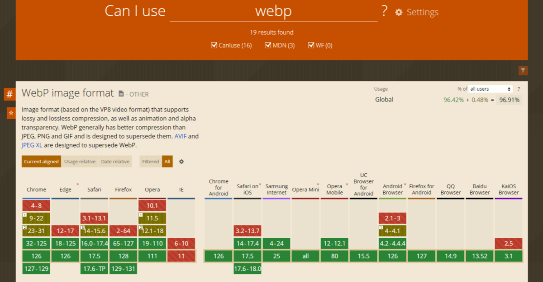The height and width of the screenshot is (282, 543).
Task: Click QQ Browser 14.9 cell
Action: (x=451, y=256)
